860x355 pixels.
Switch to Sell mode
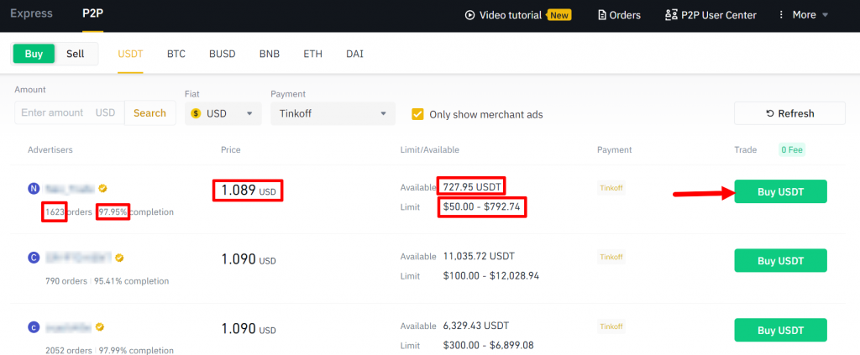(x=76, y=54)
